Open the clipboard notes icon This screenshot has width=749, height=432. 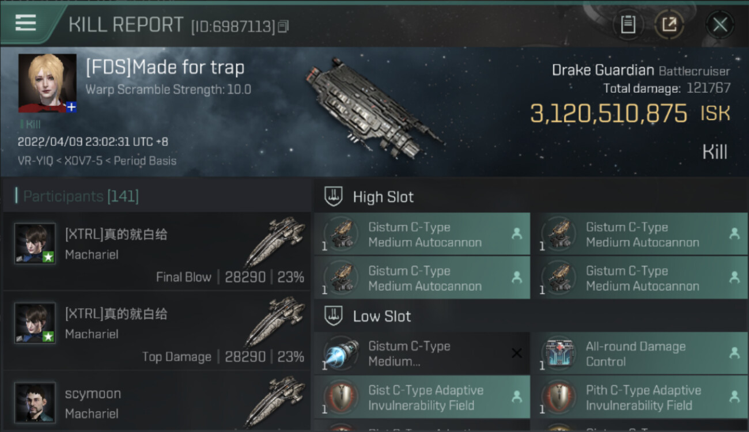pyautogui.click(x=627, y=25)
